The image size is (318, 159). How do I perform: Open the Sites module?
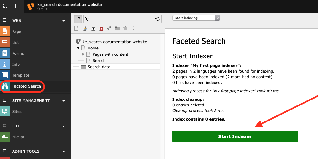pyautogui.click(x=17, y=112)
